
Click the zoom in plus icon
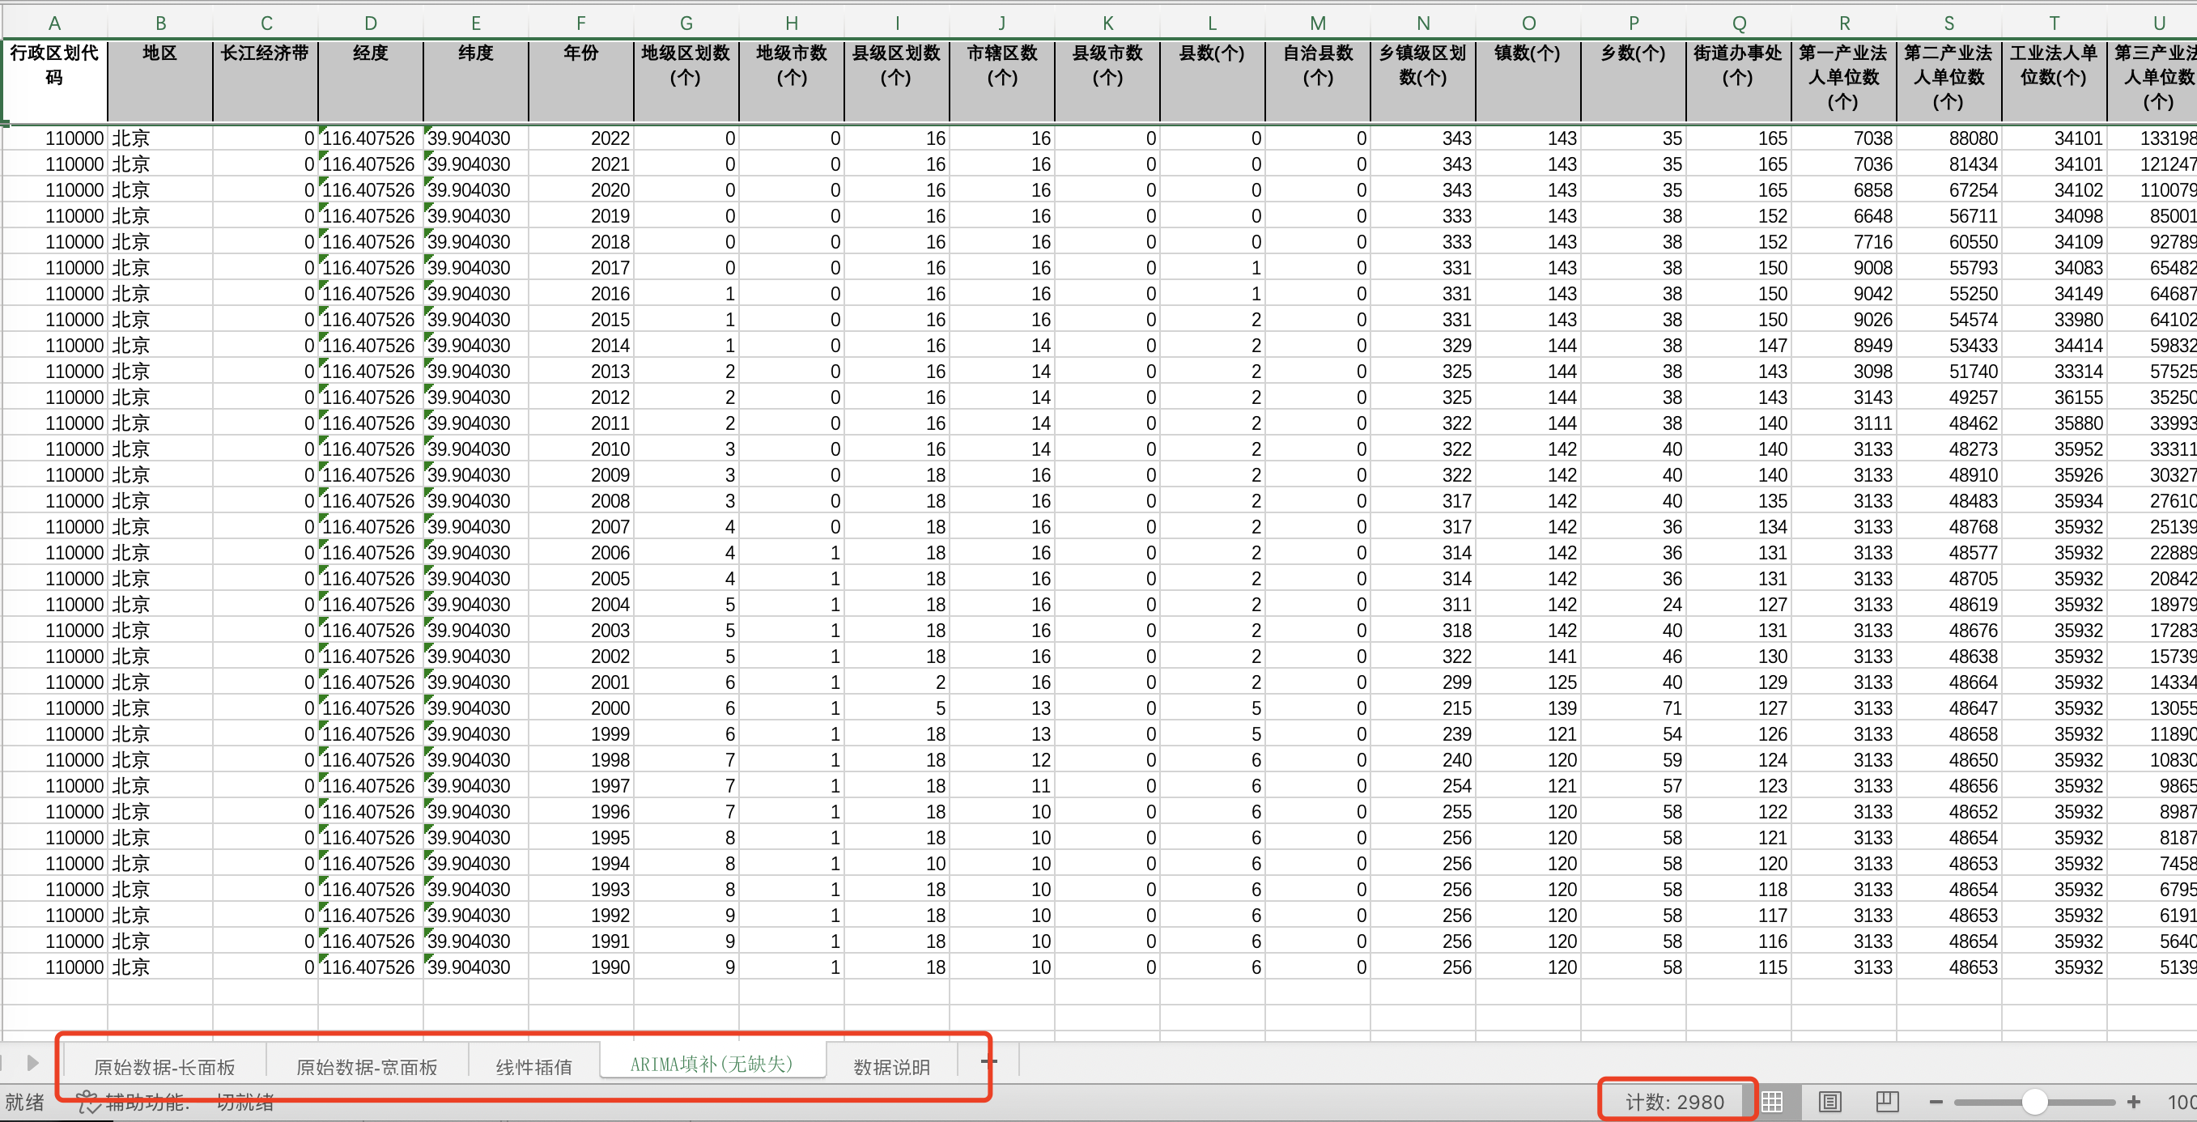[x=2134, y=1102]
